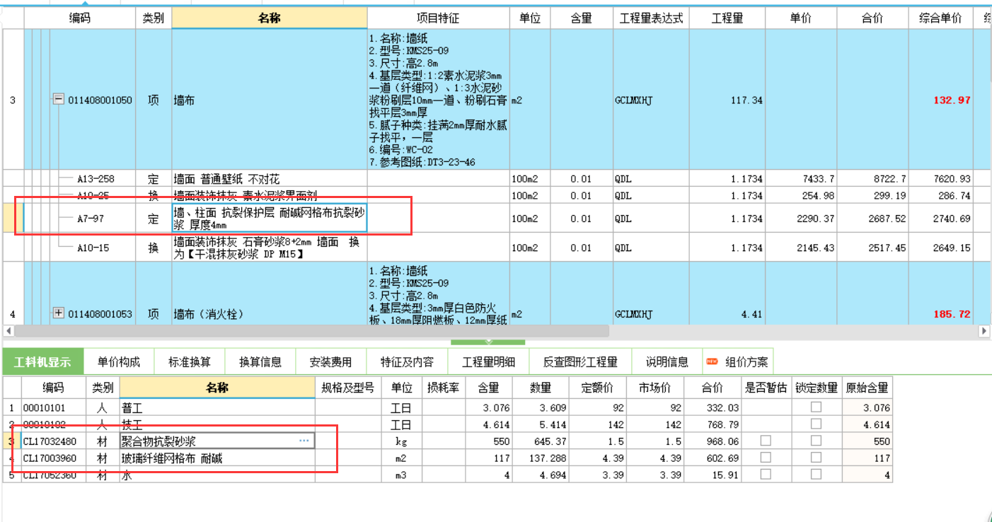Click the left arrow of horizontal scrollbar
Image resolution: width=992 pixels, height=522 pixels.
point(8,331)
